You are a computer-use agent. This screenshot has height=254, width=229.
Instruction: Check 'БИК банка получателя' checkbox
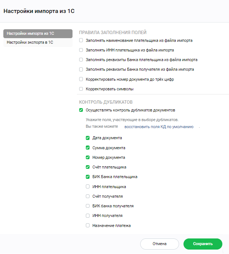88,206
